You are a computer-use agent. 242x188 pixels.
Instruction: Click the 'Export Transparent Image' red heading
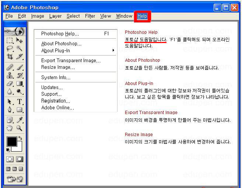pyautogui.click(x=151, y=112)
